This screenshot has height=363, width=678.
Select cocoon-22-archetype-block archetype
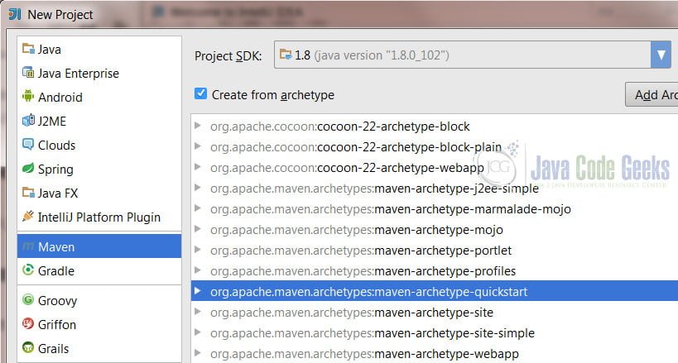[x=340, y=127]
